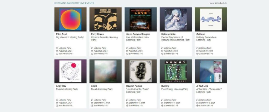This screenshot has width=269, height=112.
Task: Click the Upcoming Bandcamp Live Events heading
Action: point(74,3)
